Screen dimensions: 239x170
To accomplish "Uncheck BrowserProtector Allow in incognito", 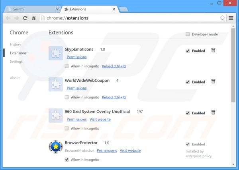I will coord(67,160).
